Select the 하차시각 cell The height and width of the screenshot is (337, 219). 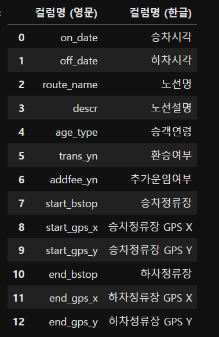coord(171,60)
